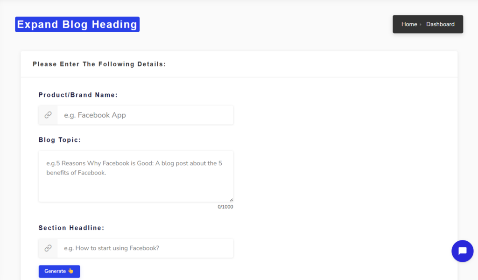Focus the Product/Brand Name input field
The height and width of the screenshot is (280, 478).
(x=145, y=115)
